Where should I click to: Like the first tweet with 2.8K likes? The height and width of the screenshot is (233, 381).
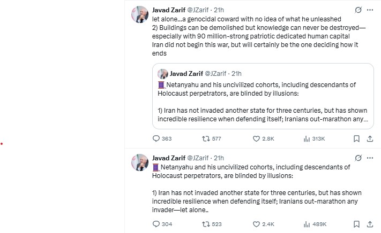[x=256, y=138]
